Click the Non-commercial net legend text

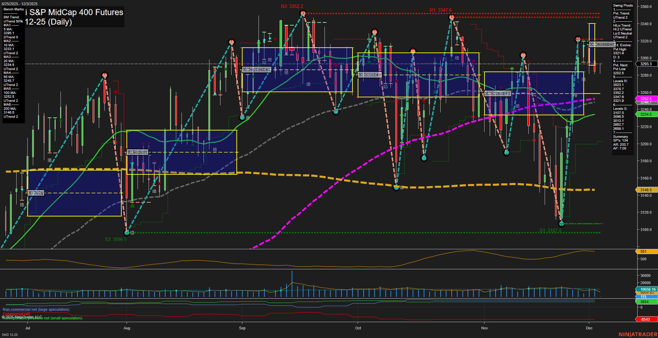(x=36, y=309)
